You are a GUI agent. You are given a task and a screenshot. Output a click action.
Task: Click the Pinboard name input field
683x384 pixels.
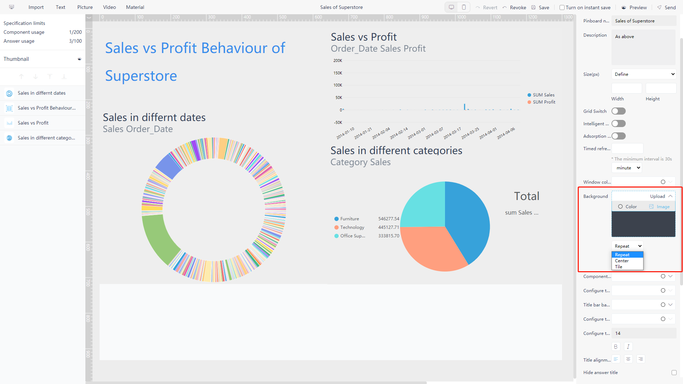click(x=644, y=21)
